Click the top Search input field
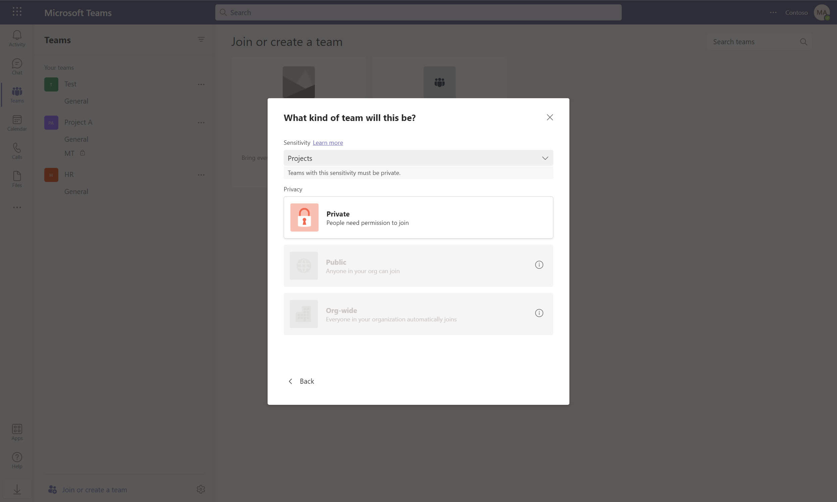 pyautogui.click(x=418, y=12)
